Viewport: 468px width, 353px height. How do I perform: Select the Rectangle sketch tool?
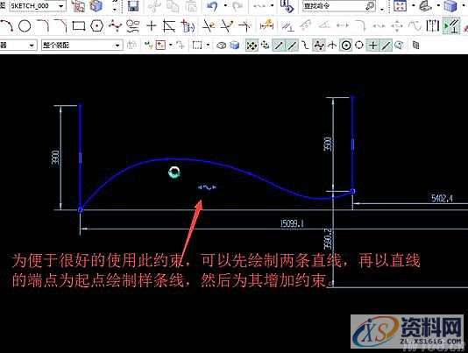(79, 26)
